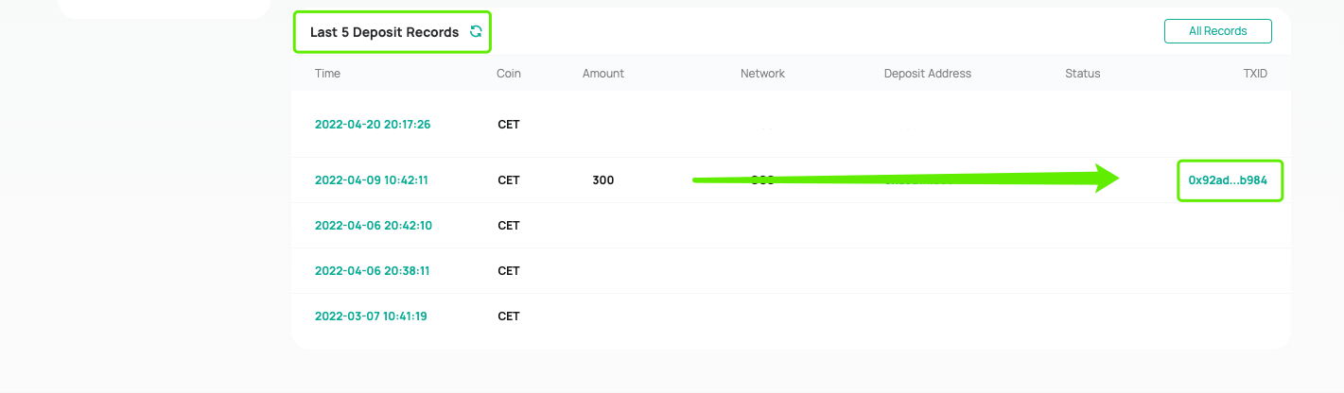
Task: Select the 2022-04-06 20:38:11 deposit time
Action: [x=372, y=271]
